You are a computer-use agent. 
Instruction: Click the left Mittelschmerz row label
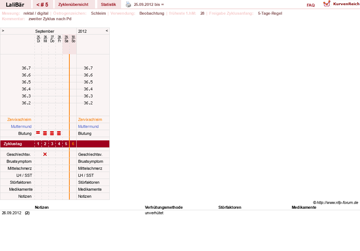tap(19, 168)
